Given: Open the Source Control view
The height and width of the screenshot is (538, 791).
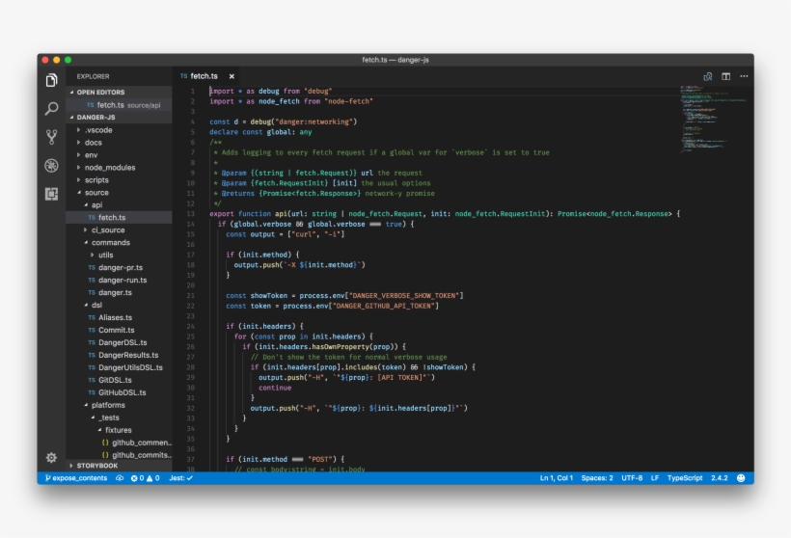Looking at the screenshot, I should pyautogui.click(x=52, y=137).
